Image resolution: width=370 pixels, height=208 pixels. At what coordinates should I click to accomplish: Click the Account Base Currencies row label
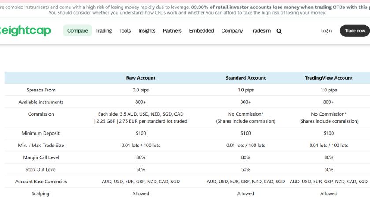pyautogui.click(x=41, y=182)
